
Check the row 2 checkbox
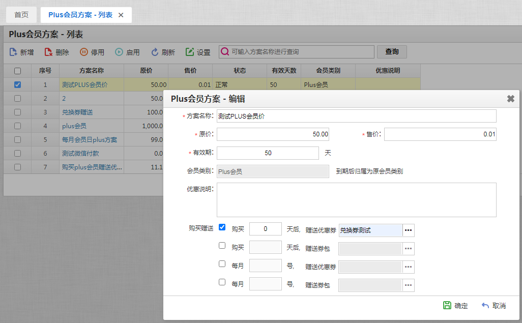click(x=18, y=99)
